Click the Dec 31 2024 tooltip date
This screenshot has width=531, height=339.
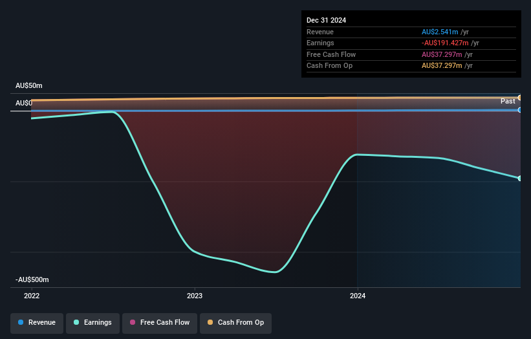coord(326,20)
